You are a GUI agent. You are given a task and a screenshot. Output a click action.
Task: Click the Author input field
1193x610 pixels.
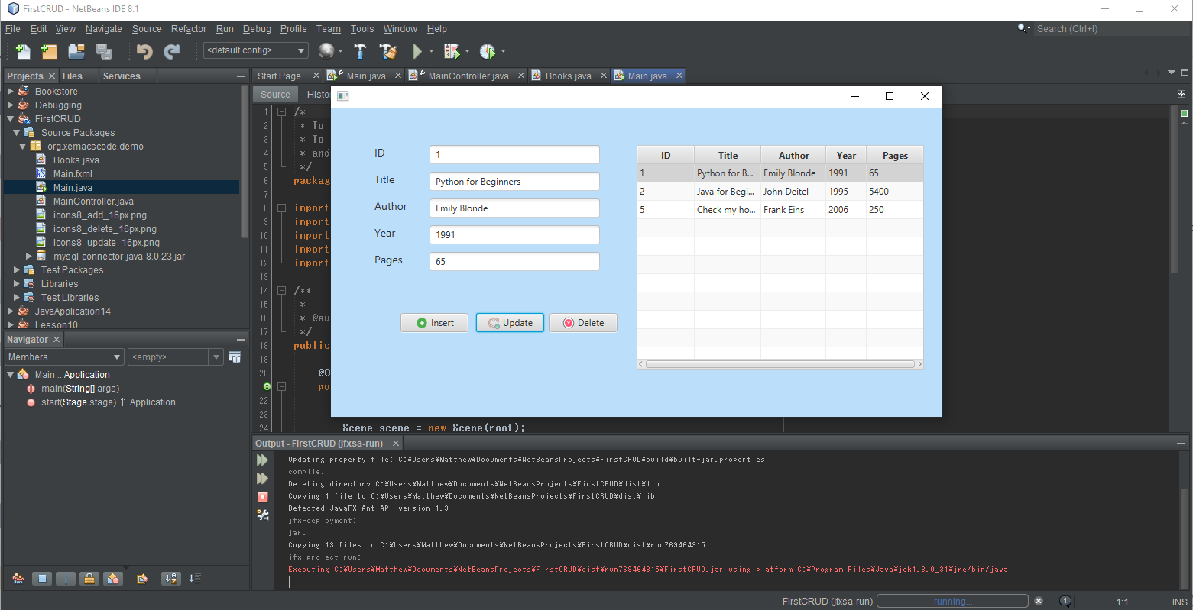(x=514, y=208)
